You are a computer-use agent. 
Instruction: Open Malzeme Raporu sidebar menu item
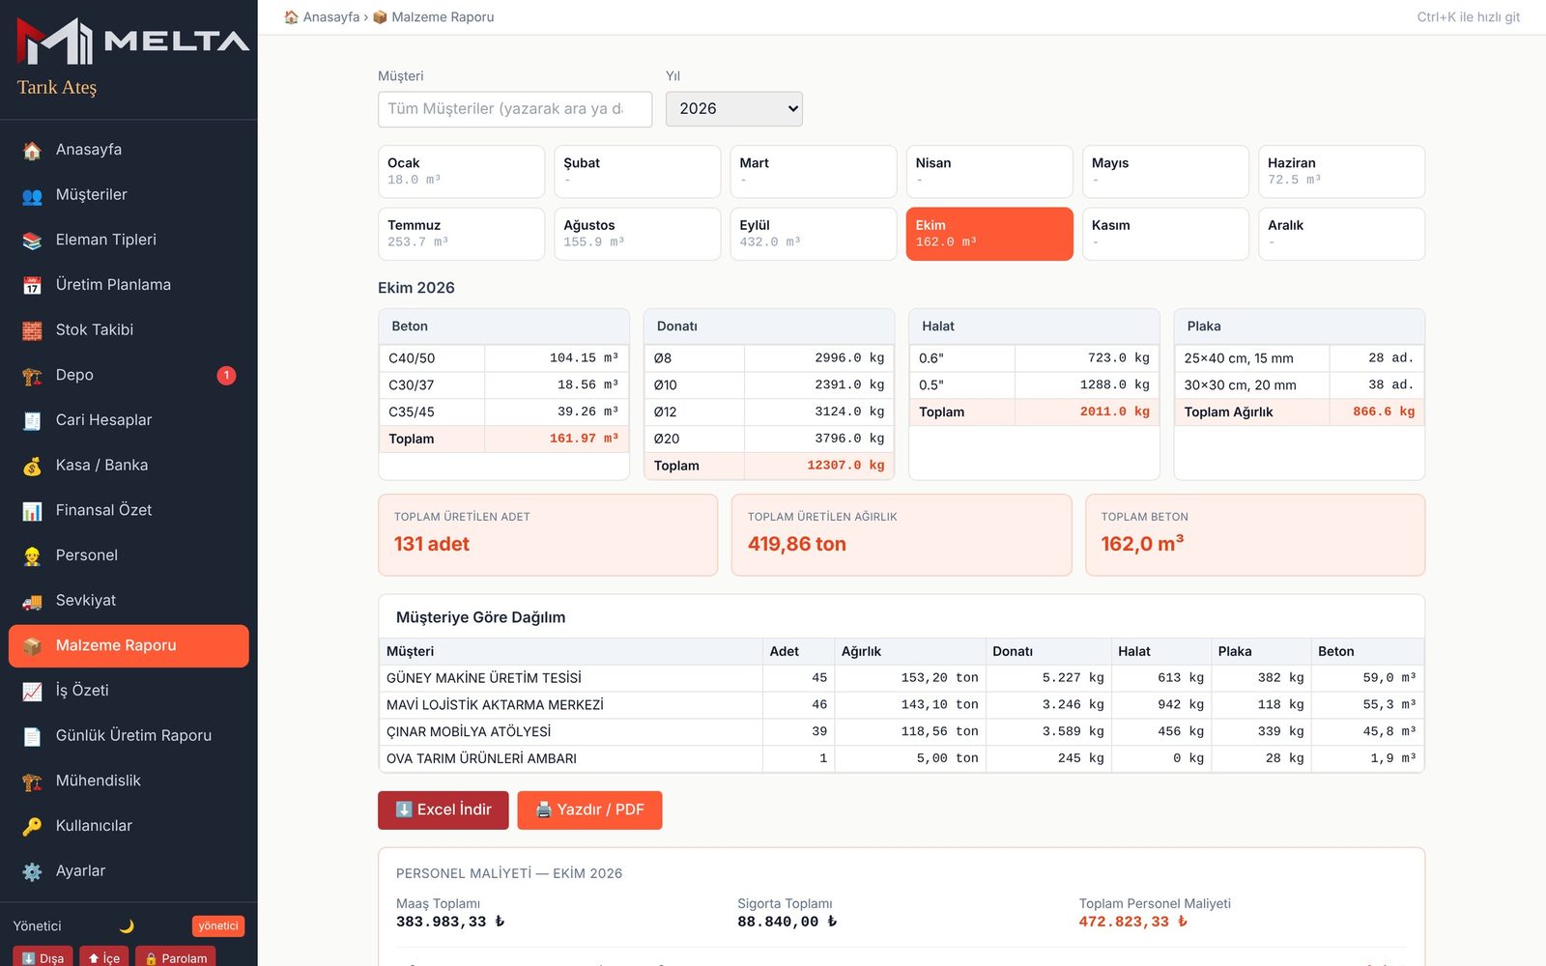129,646
